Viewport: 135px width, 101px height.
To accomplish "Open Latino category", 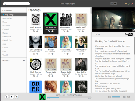I will click(x=13, y=48).
